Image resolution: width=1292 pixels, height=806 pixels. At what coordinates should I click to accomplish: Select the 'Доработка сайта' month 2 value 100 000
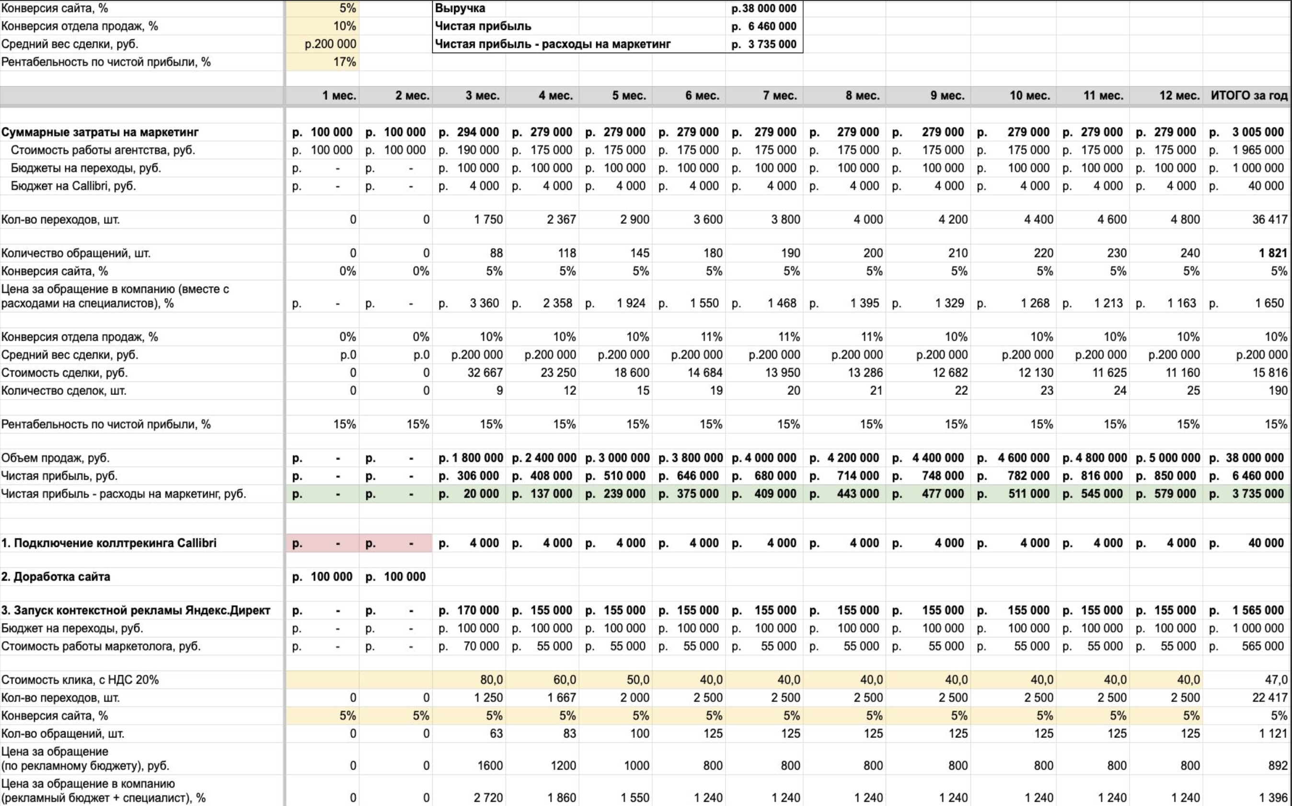tap(395, 577)
